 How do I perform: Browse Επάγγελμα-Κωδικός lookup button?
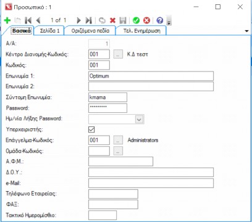[118, 140]
